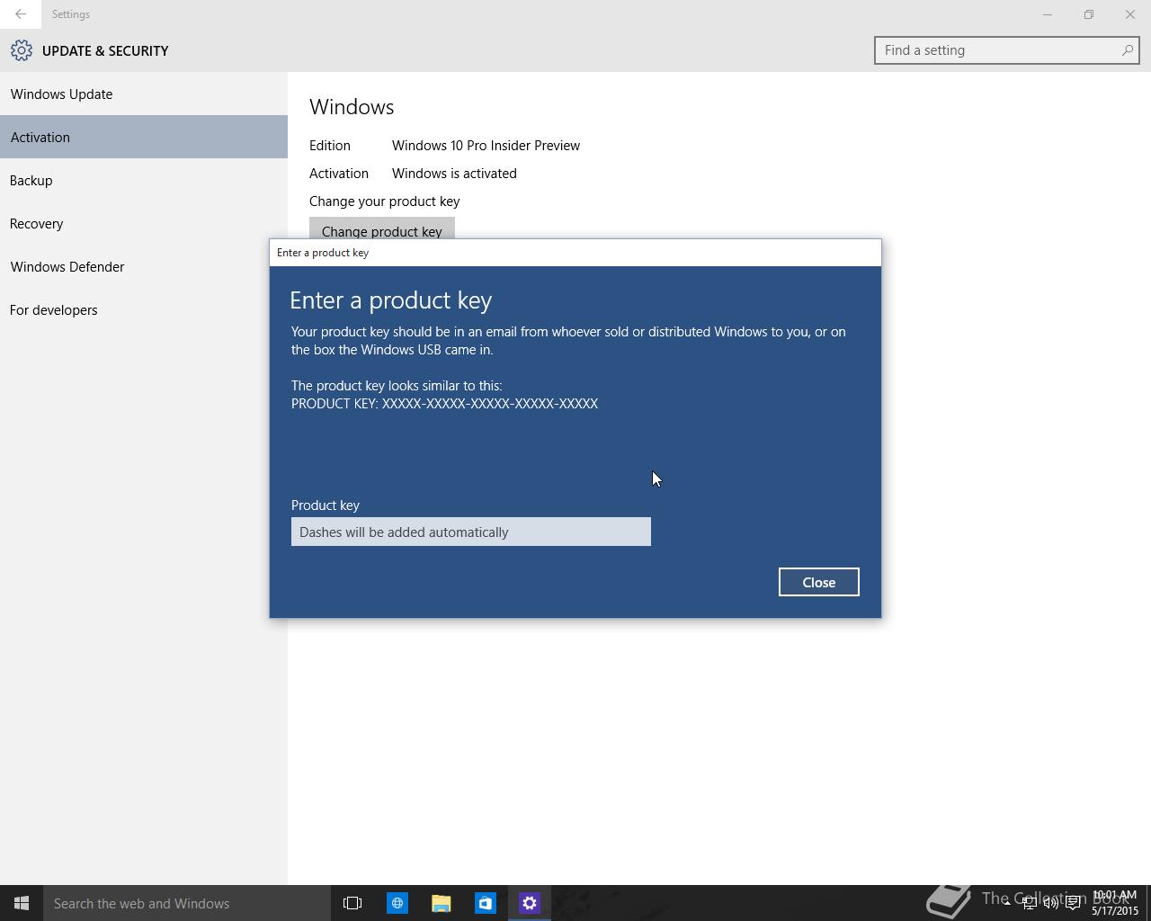Click the Find a setting search box
This screenshot has width=1151, height=921.
point(1006,50)
